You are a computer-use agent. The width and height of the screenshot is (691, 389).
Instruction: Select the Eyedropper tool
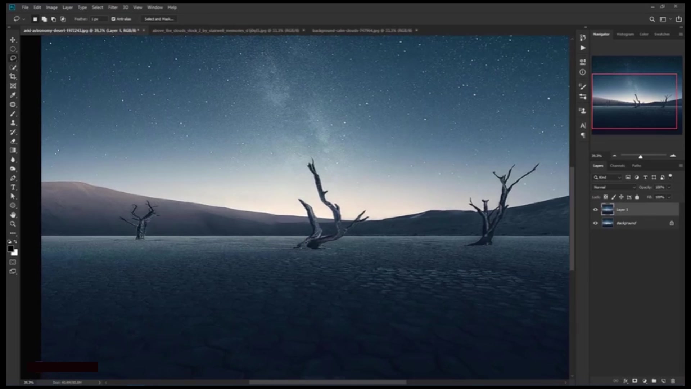tap(13, 95)
